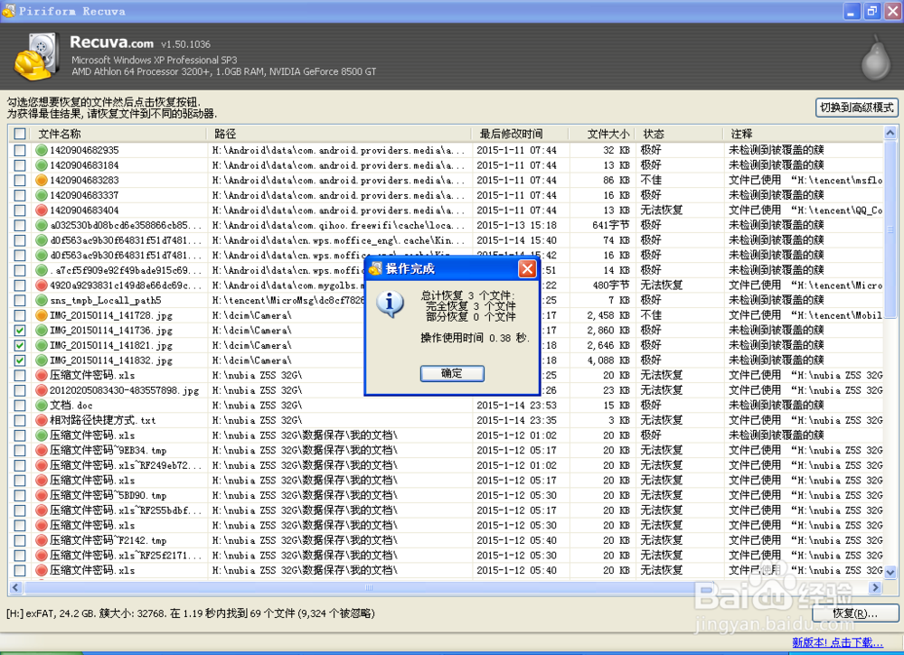Sort by 路径 column header

340,134
